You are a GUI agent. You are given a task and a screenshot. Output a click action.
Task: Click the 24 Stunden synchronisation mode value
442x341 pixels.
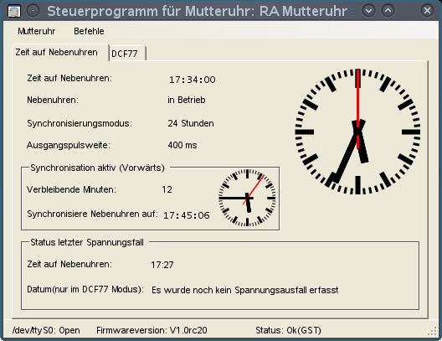[x=191, y=123]
